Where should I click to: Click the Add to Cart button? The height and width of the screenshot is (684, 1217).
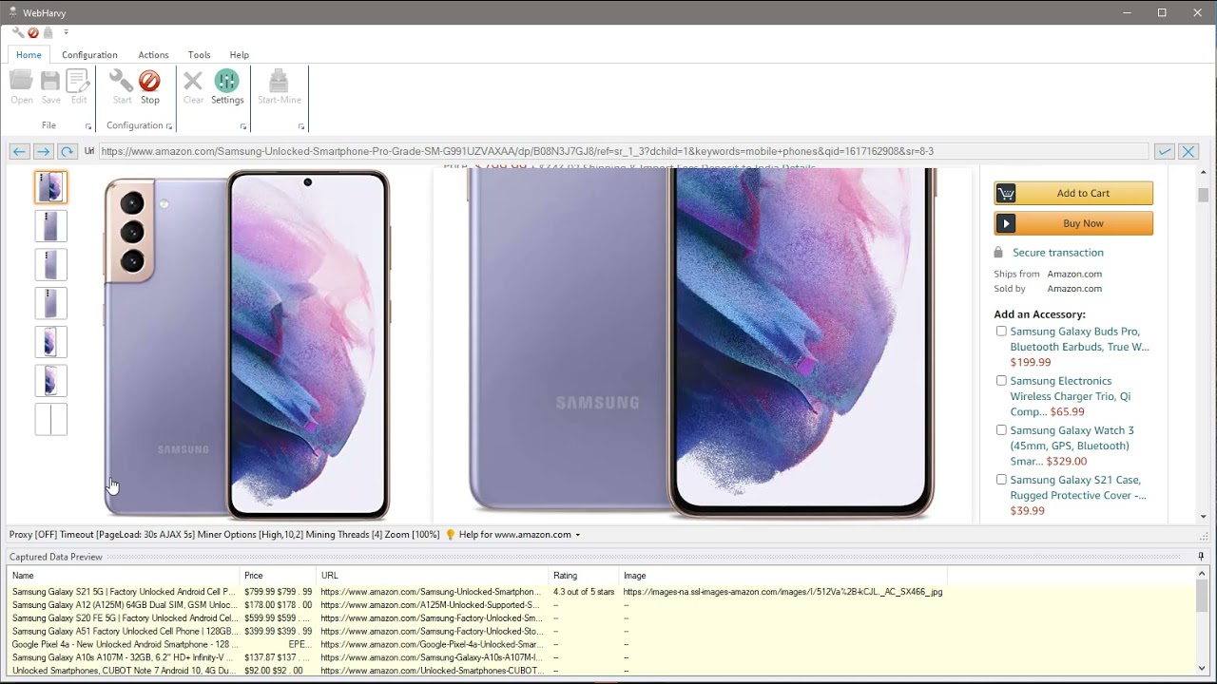click(x=1073, y=193)
